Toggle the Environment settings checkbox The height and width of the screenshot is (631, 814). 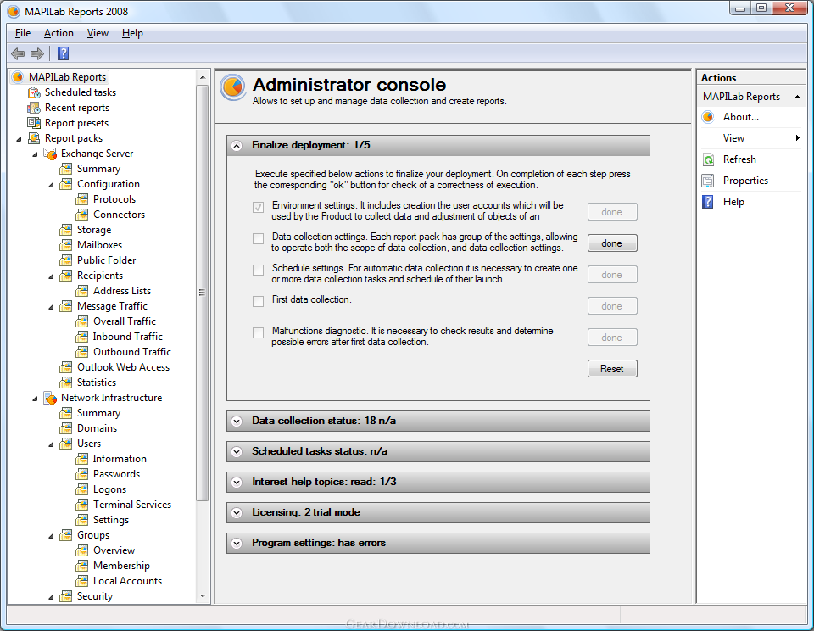coord(258,207)
